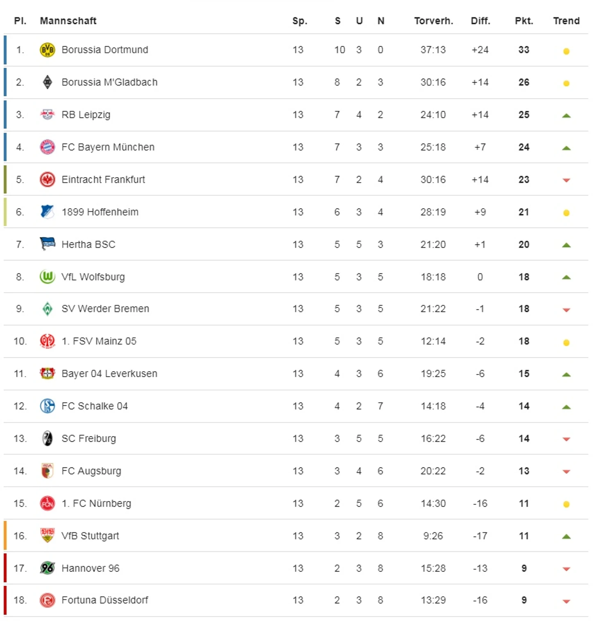This screenshot has width=598, height=623.
Task: Click the Borussia Dortmund club logo
Action: coord(48,50)
